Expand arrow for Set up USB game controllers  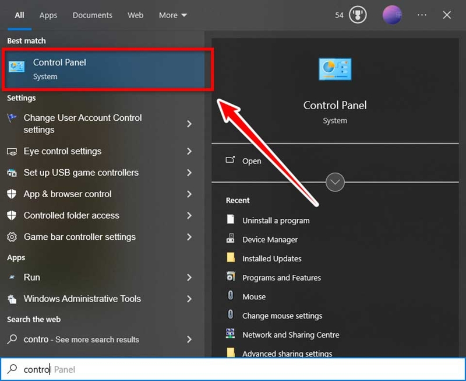[x=189, y=173]
